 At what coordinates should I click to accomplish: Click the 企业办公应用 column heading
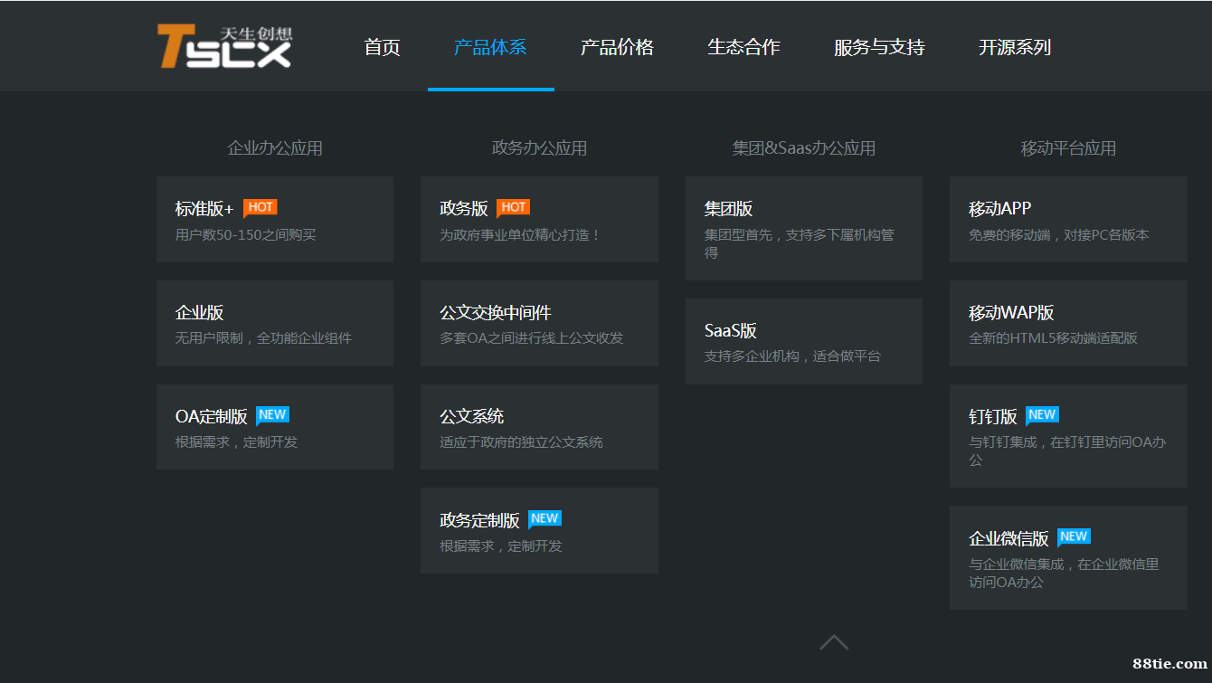275,147
